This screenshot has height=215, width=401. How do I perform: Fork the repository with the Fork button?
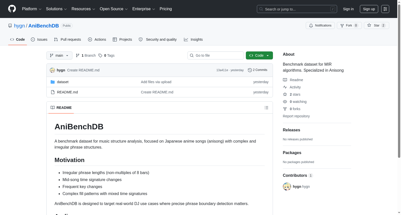[x=349, y=25]
